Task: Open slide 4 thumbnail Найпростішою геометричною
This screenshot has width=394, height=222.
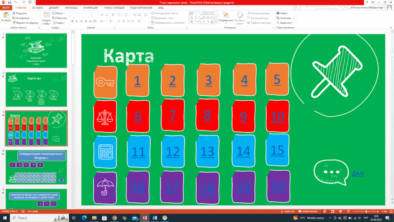Action: pyautogui.click(x=36, y=167)
